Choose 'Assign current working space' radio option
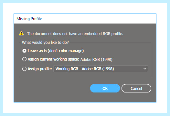This screenshot has width=170, height=116. tap(24, 59)
